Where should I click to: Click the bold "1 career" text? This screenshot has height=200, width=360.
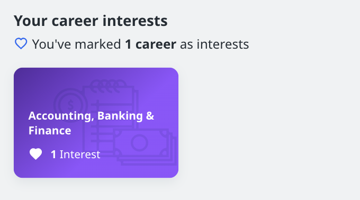pos(150,44)
